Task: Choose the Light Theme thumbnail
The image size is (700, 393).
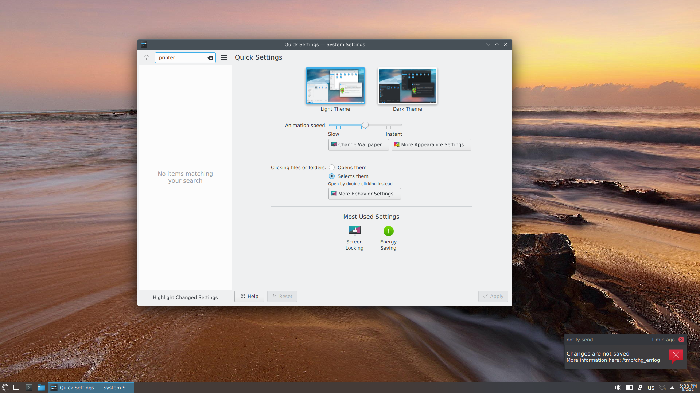Action: tap(335, 86)
